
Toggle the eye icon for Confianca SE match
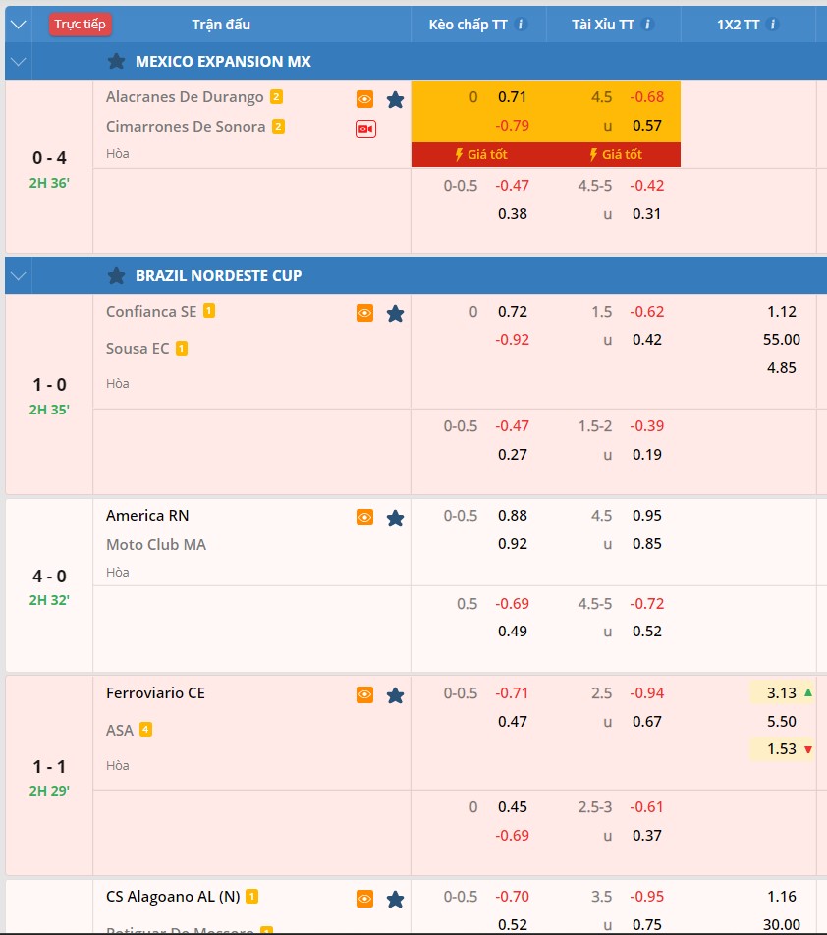tap(364, 314)
